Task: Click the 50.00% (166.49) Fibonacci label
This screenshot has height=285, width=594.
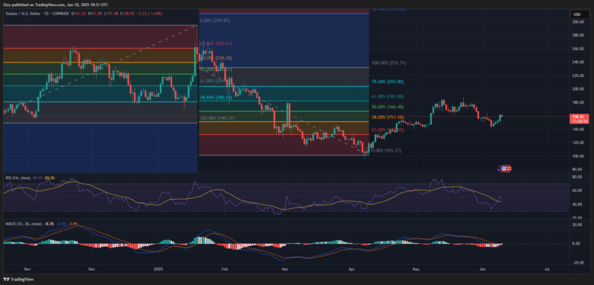Action: click(x=388, y=107)
